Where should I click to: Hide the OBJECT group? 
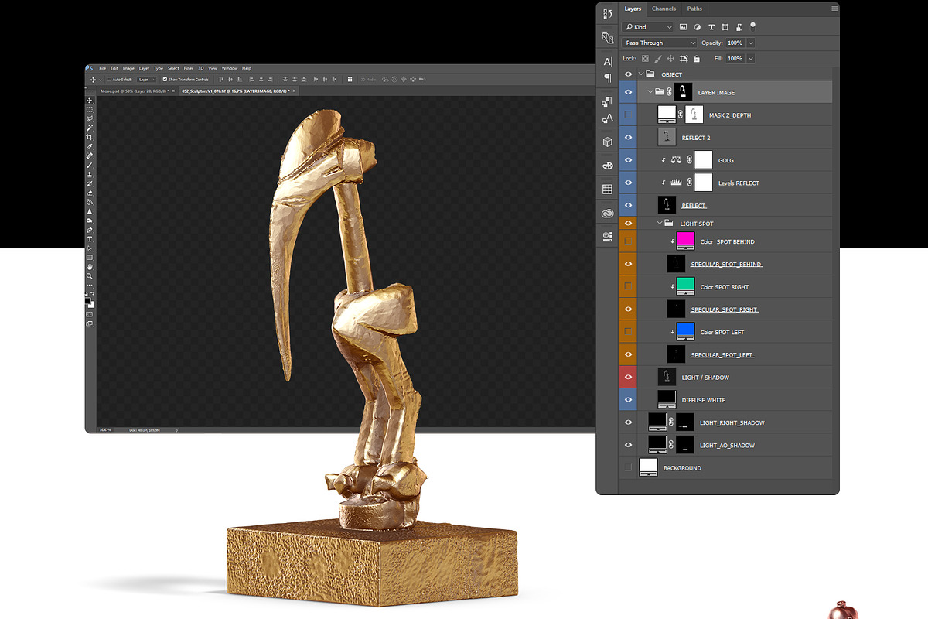[x=628, y=74]
